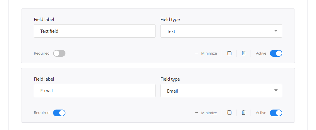Enable the Required toggle for Text field
The width and height of the screenshot is (316, 130).
[59, 53]
